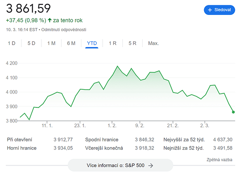Select the 5 D time range tab
Image resolution: width=248 pixels, height=174 pixels.
coord(31,43)
